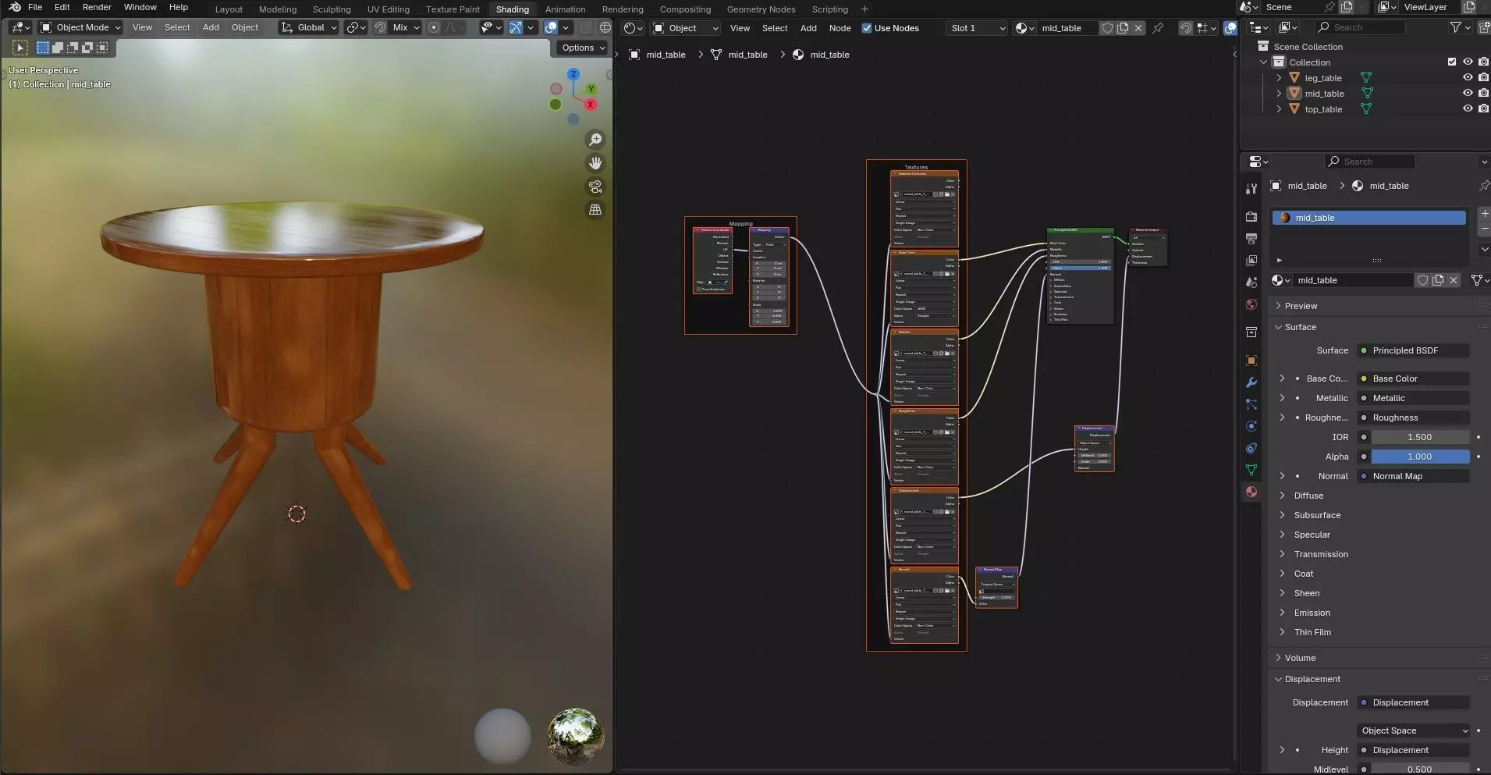The image size is (1491, 775).
Task: Disable top_table in renders camera icon
Action: tap(1483, 109)
